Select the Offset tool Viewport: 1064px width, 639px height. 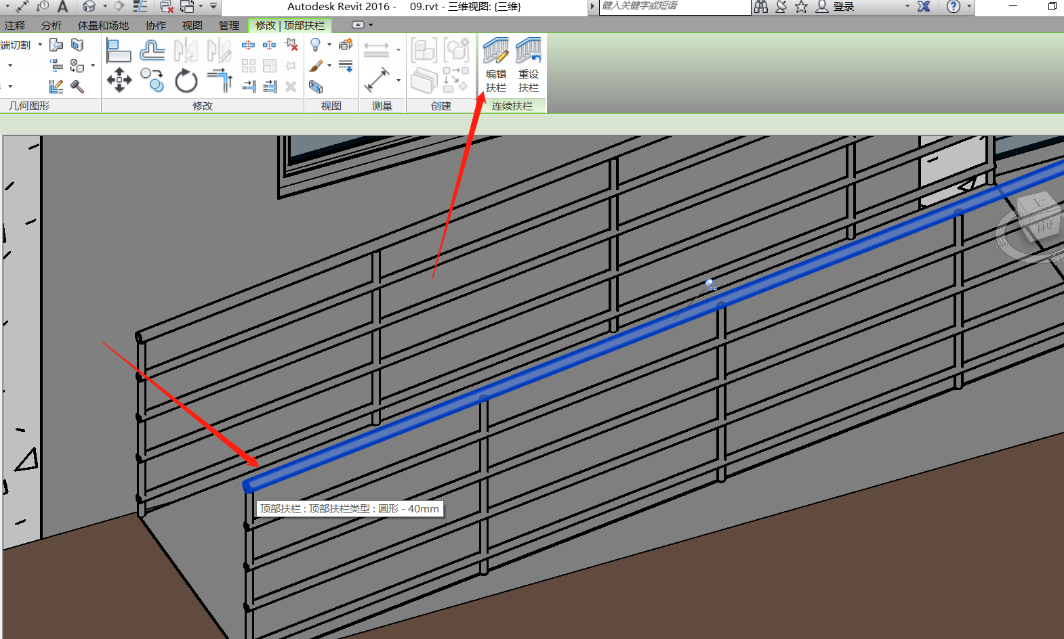(152, 51)
